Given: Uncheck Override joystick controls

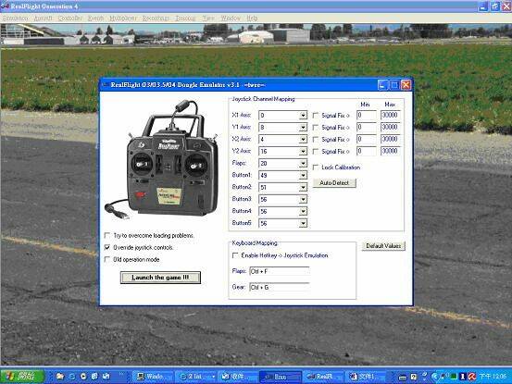Looking at the screenshot, I should (x=107, y=247).
